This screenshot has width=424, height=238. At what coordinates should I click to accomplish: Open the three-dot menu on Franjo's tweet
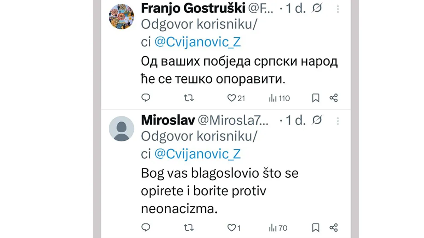coord(338,9)
